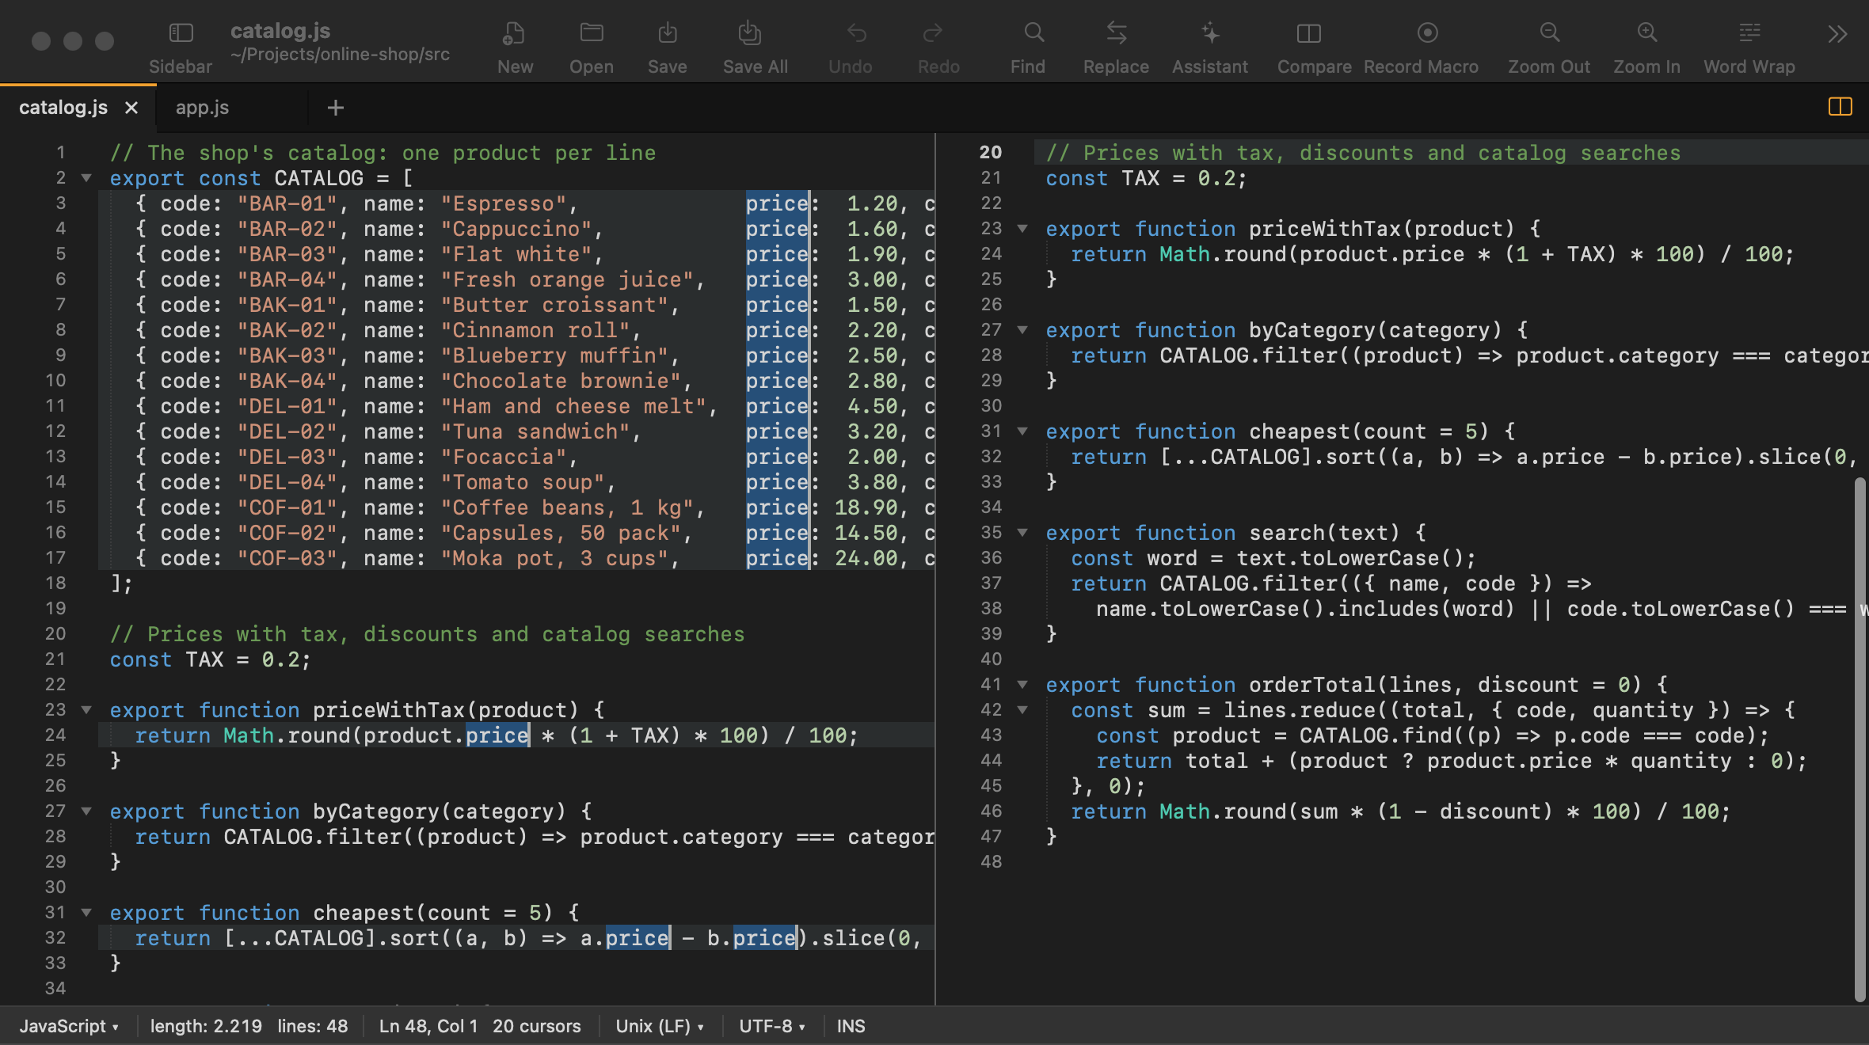This screenshot has width=1869, height=1045.
Task: Click the Open file toolbar icon
Action: click(592, 32)
